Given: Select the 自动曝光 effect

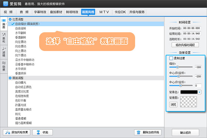Looking at the screenshot, I should [21, 82].
